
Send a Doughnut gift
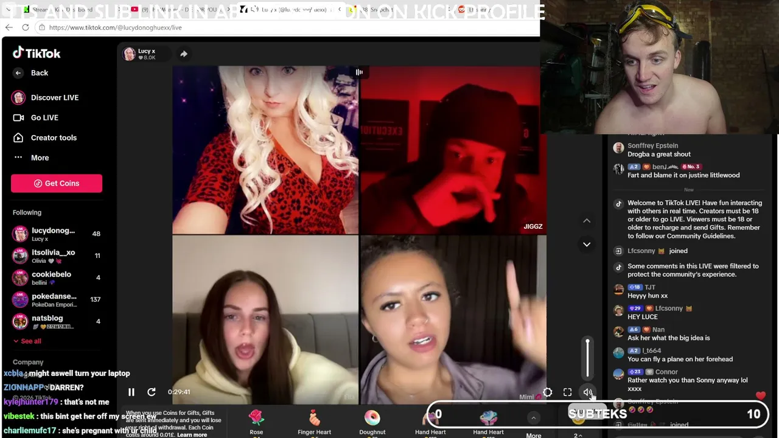[x=372, y=423]
